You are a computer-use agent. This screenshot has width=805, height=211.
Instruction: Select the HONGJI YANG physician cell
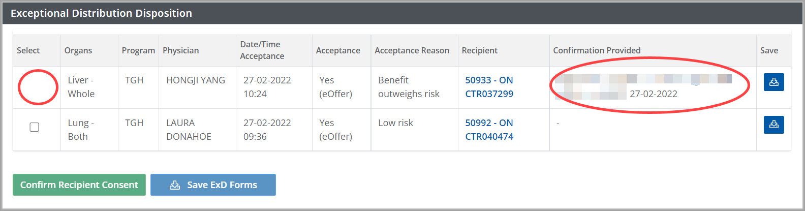196,80
